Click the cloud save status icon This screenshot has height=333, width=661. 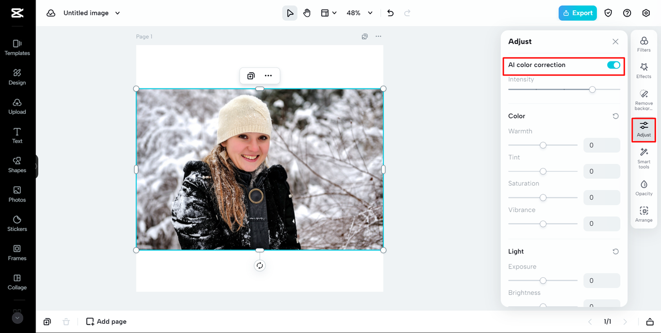coord(51,13)
